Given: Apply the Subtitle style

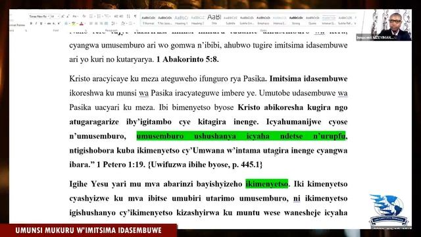Looking at the screenshot, I should (x=230, y=20).
